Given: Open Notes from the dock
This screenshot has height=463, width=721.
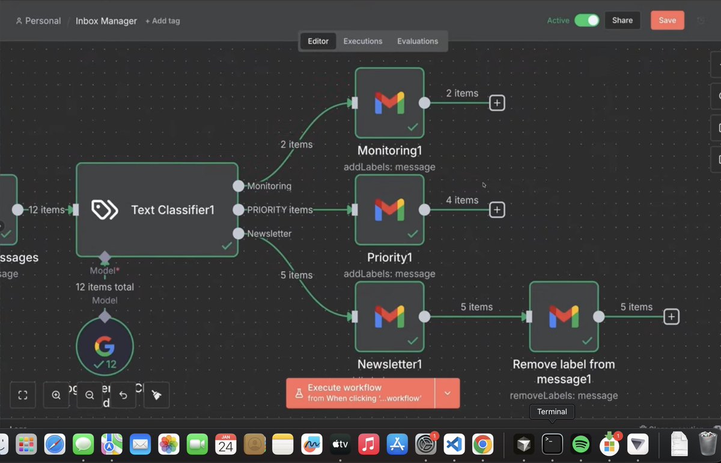Looking at the screenshot, I should (x=283, y=444).
